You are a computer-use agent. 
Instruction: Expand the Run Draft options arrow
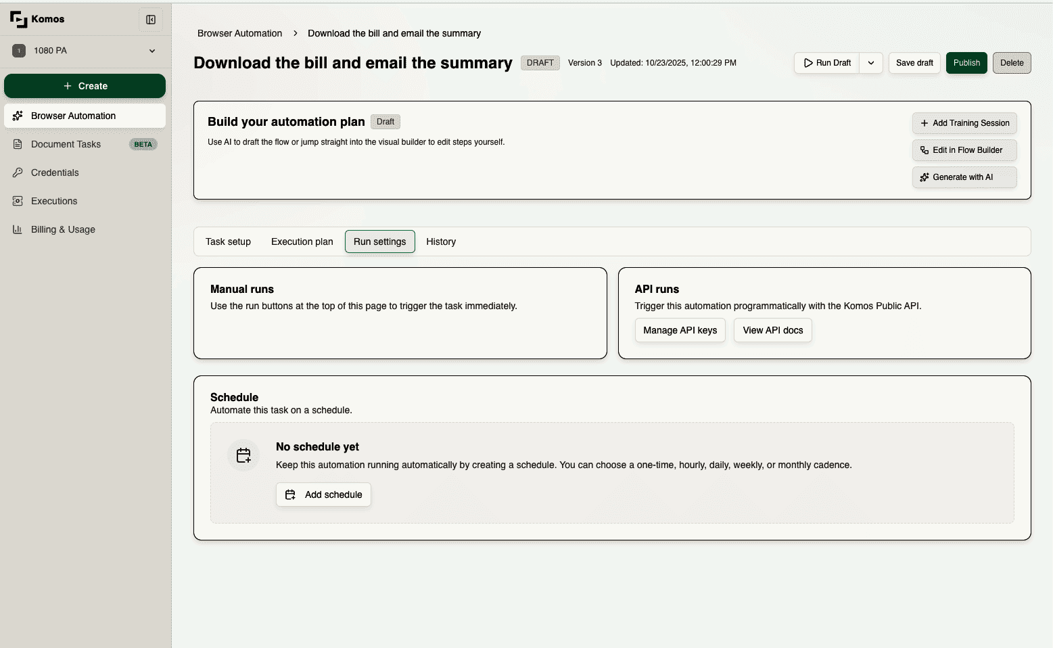(871, 63)
